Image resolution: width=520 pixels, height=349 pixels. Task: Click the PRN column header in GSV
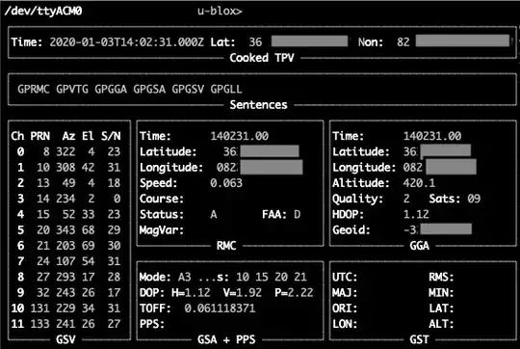point(39,136)
